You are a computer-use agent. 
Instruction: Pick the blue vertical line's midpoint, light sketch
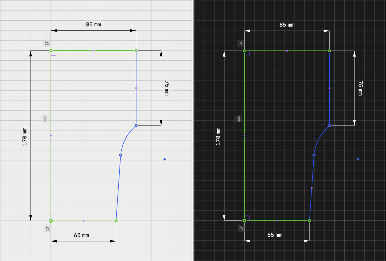tap(136, 88)
